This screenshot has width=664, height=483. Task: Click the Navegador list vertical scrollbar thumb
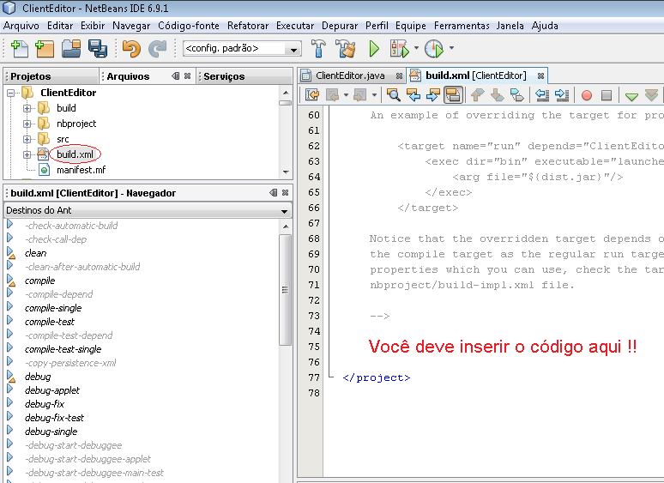(285, 290)
